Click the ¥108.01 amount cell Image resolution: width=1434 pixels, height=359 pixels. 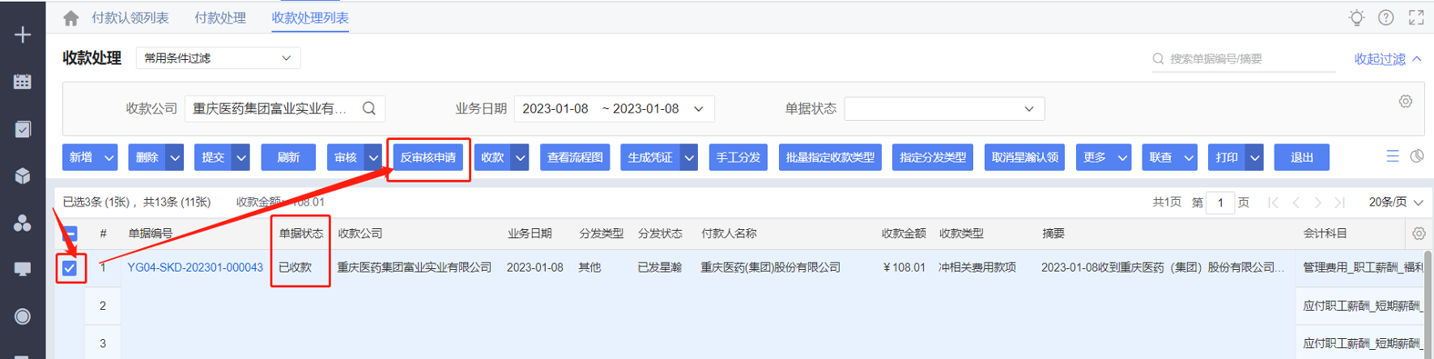click(904, 267)
